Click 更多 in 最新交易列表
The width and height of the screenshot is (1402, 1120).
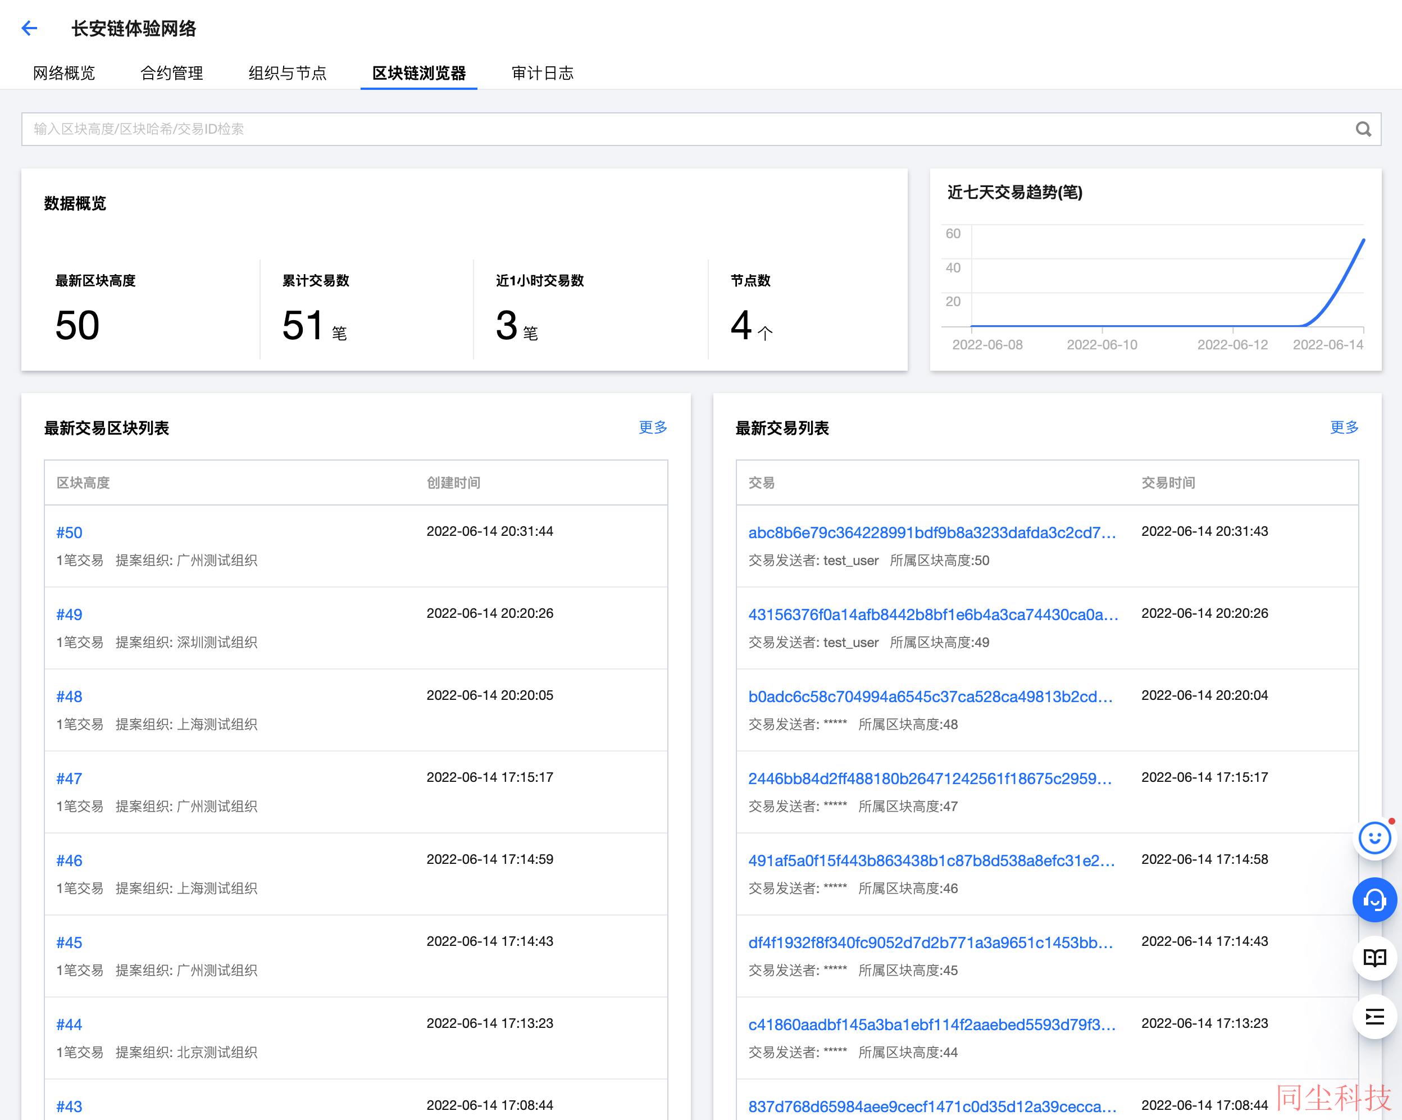[1344, 427]
